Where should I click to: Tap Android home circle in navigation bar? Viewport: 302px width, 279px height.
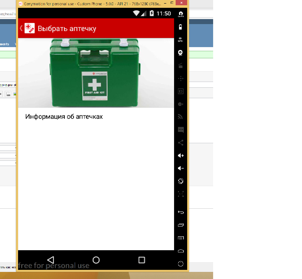pos(96,260)
